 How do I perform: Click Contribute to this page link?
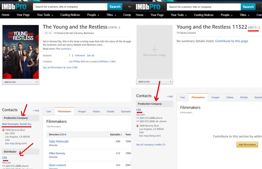[x=232, y=41]
